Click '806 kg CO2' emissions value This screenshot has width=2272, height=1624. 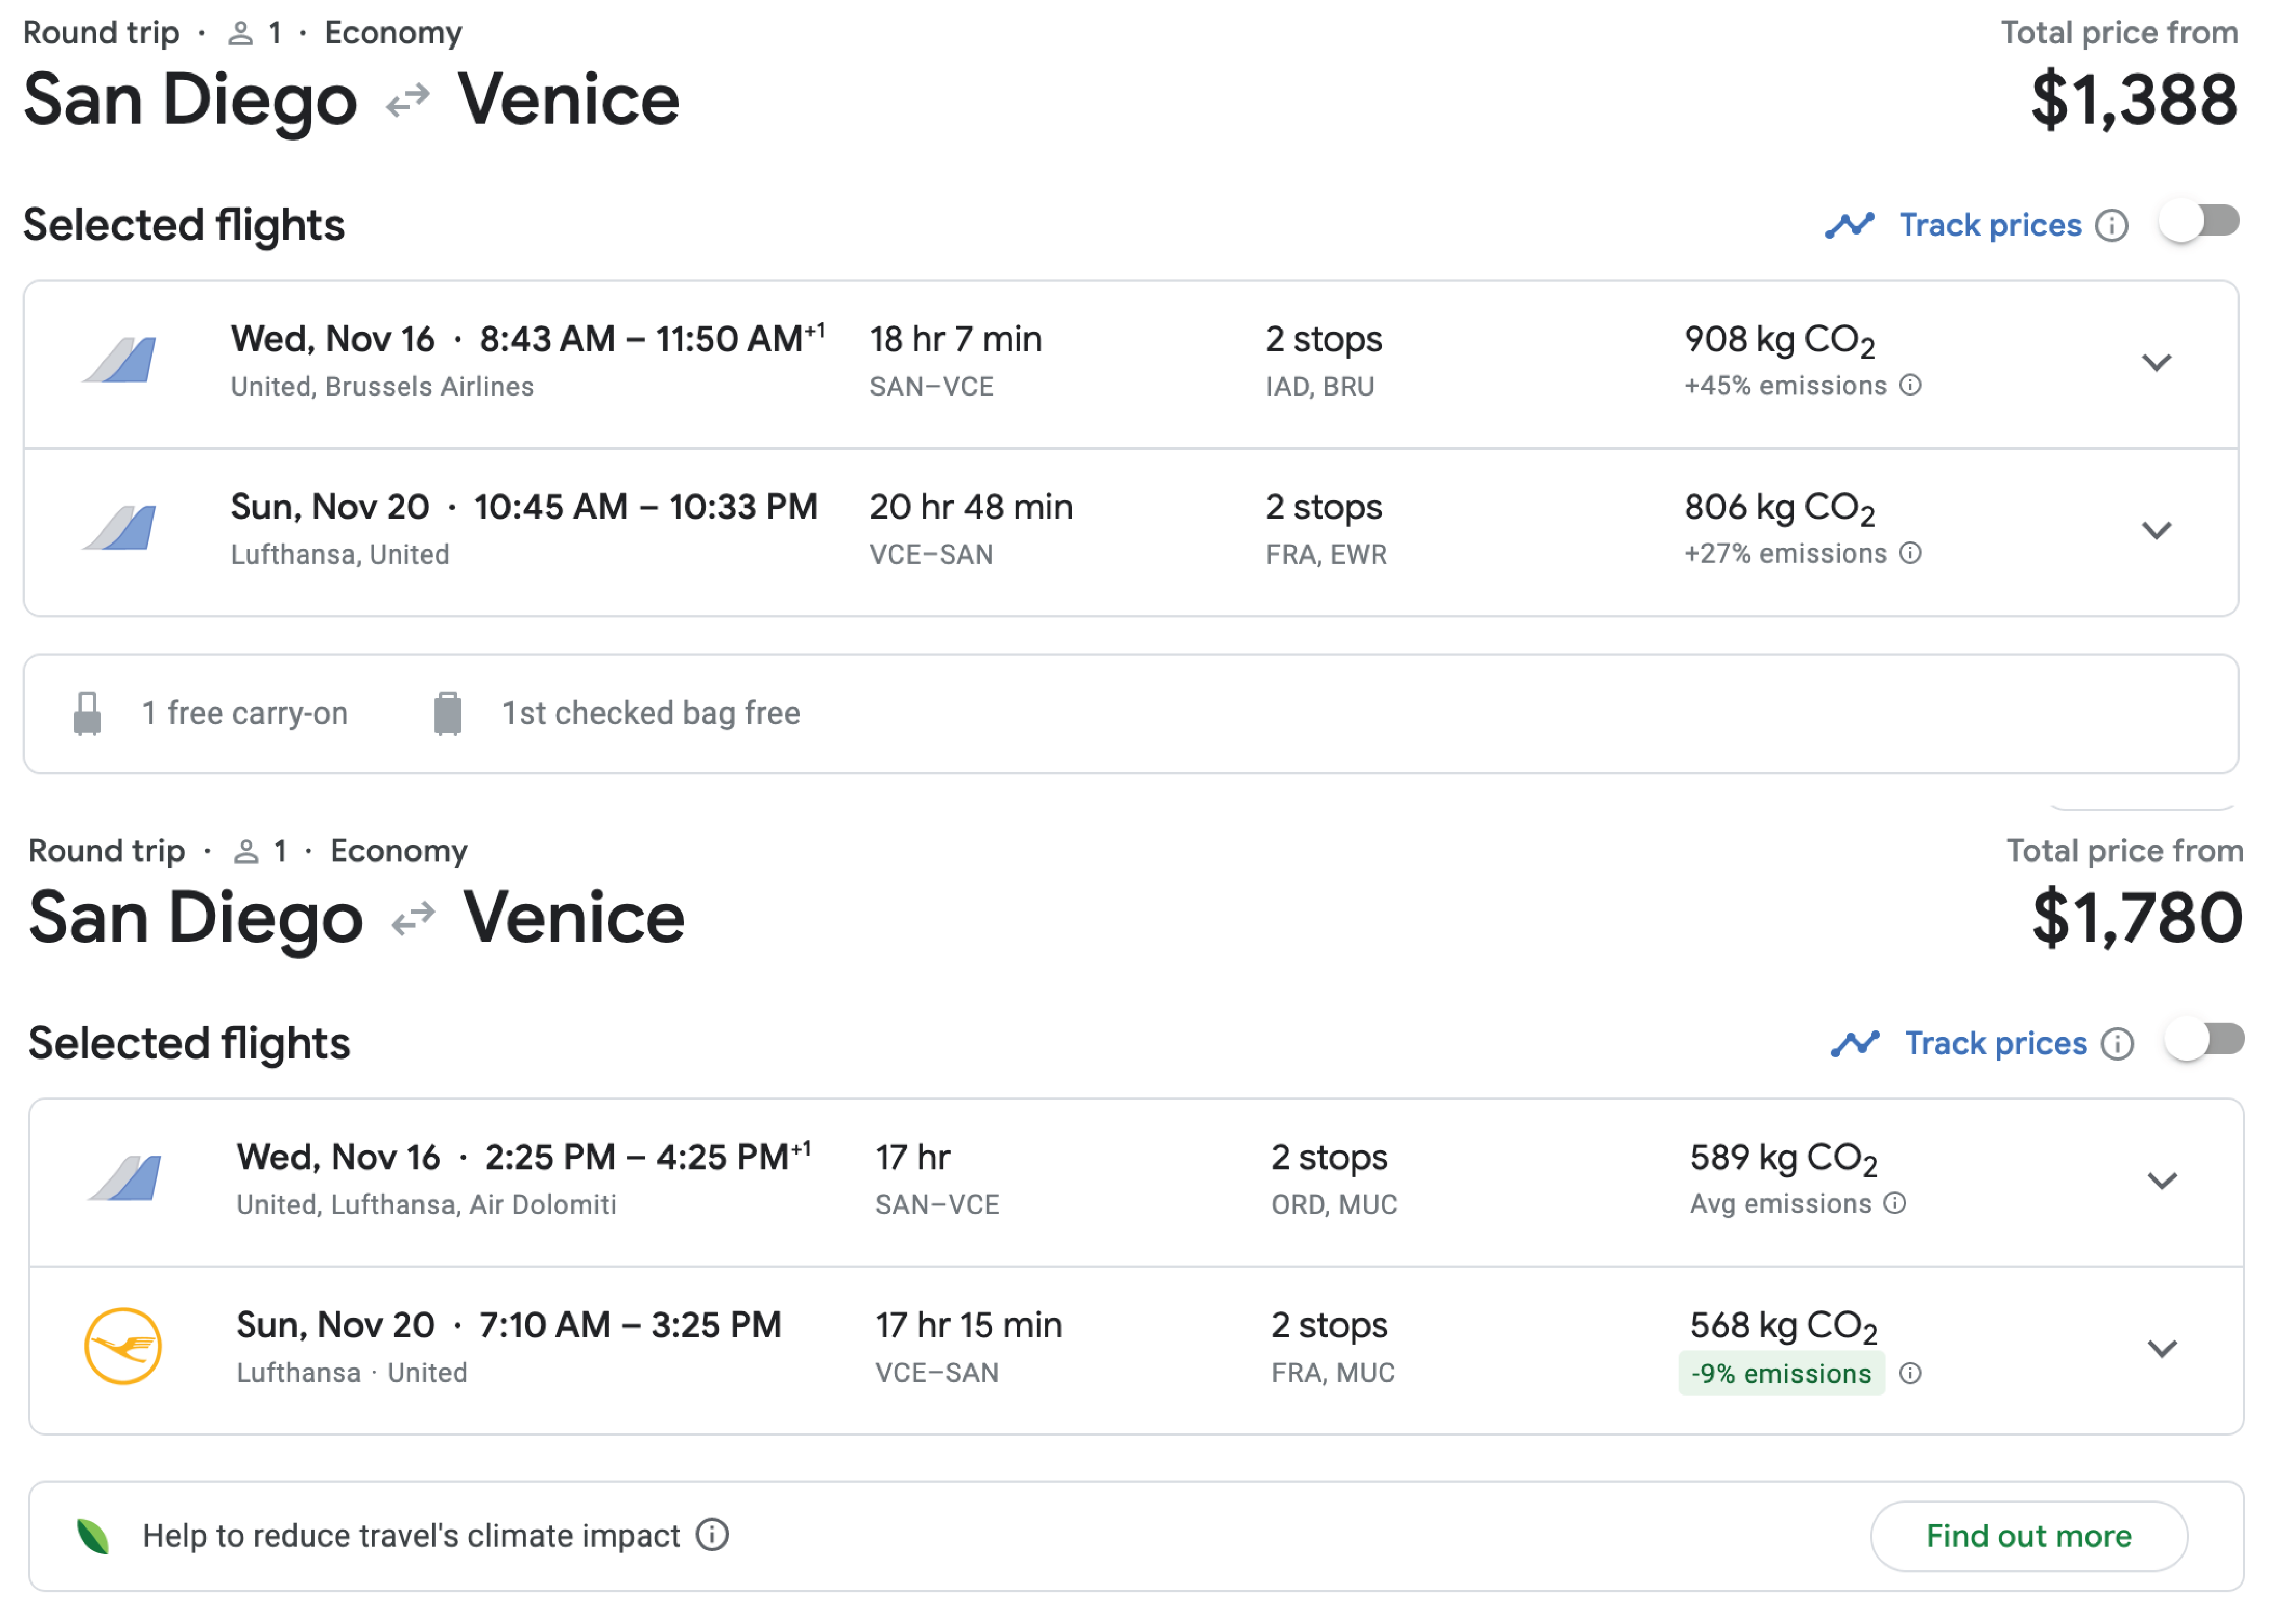click(x=1780, y=509)
